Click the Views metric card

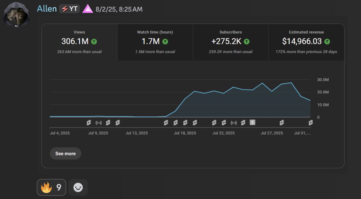[79, 41]
